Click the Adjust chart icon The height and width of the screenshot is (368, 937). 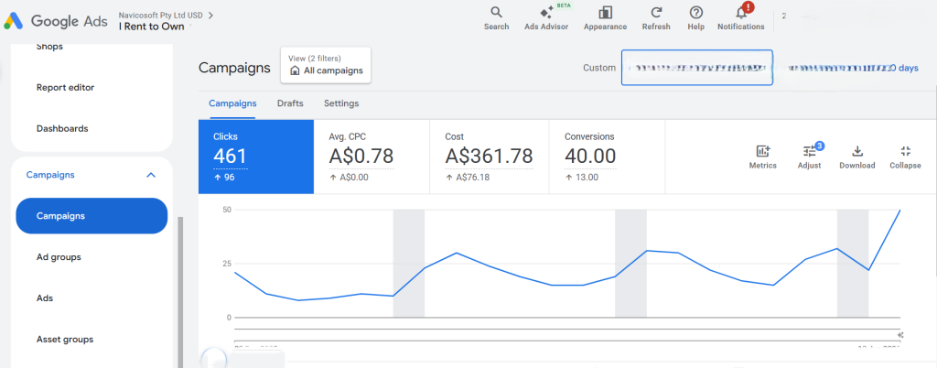809,152
